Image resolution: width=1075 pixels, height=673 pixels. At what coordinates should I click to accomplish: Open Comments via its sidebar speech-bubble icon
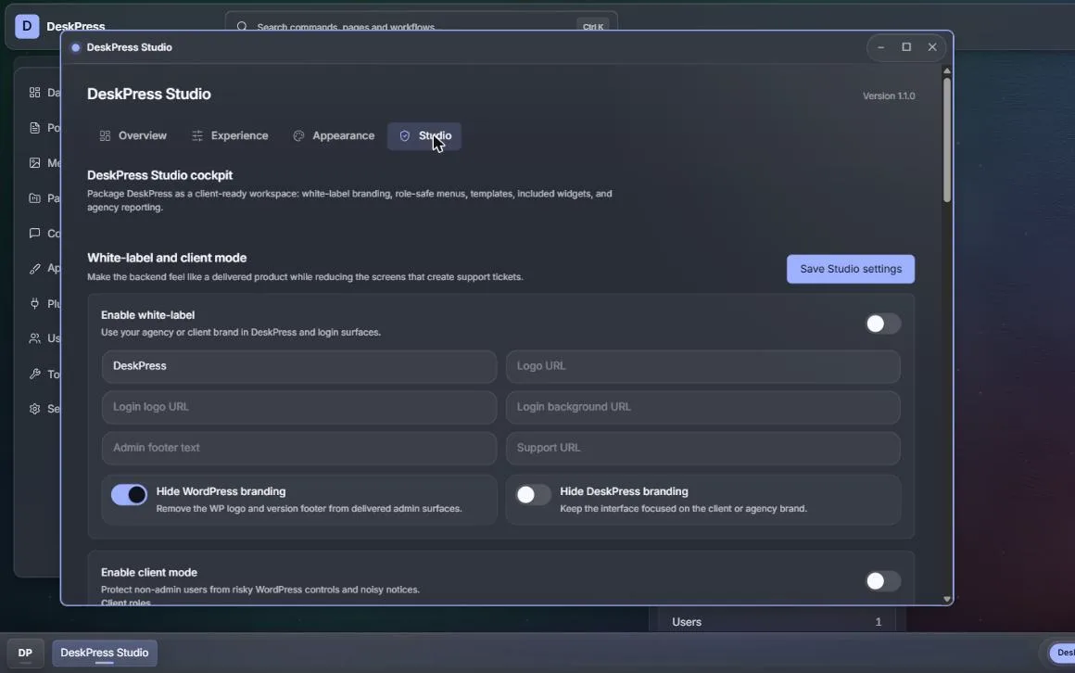(x=35, y=234)
